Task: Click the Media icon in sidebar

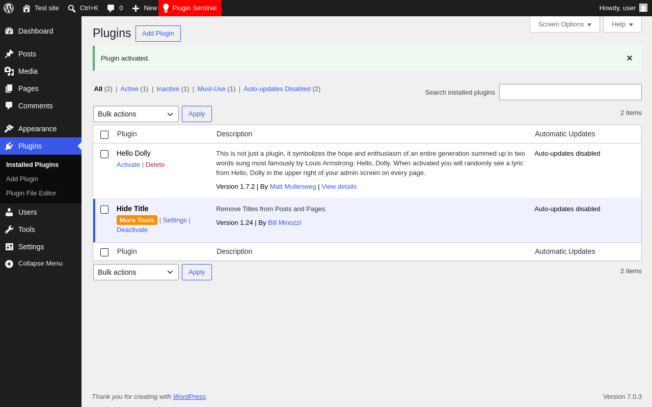Action: point(9,71)
